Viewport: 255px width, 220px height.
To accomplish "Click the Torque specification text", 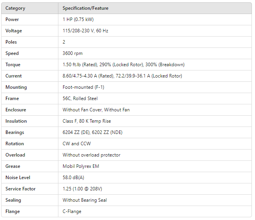I will pos(123,65).
